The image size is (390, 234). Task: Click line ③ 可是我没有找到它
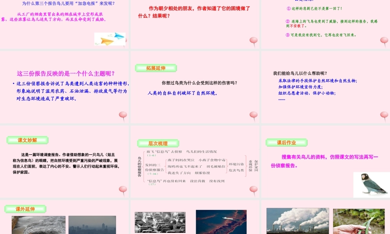coord(321,35)
